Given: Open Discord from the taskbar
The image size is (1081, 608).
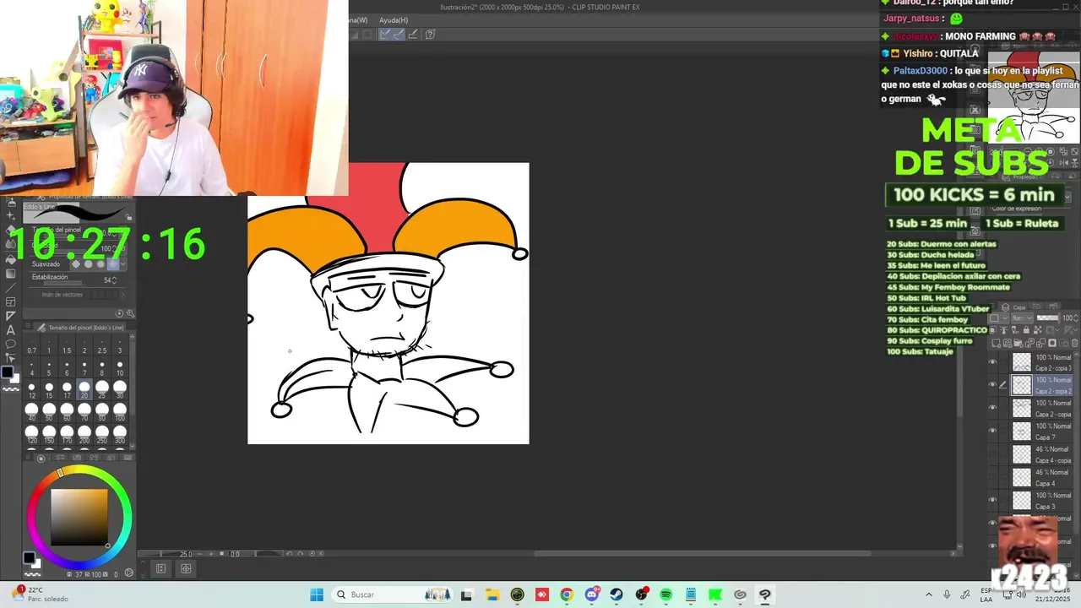Looking at the screenshot, I should (x=592, y=594).
